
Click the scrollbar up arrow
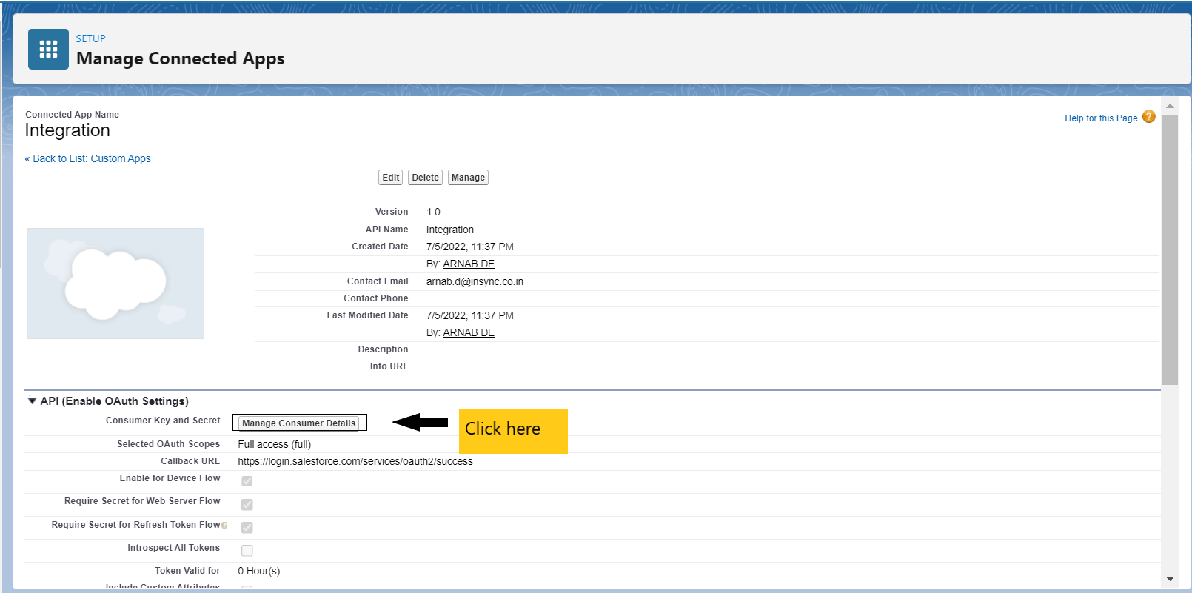pyautogui.click(x=1170, y=107)
